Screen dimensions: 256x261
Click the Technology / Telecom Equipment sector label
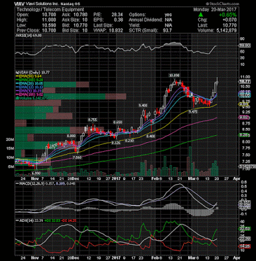pos(50,10)
